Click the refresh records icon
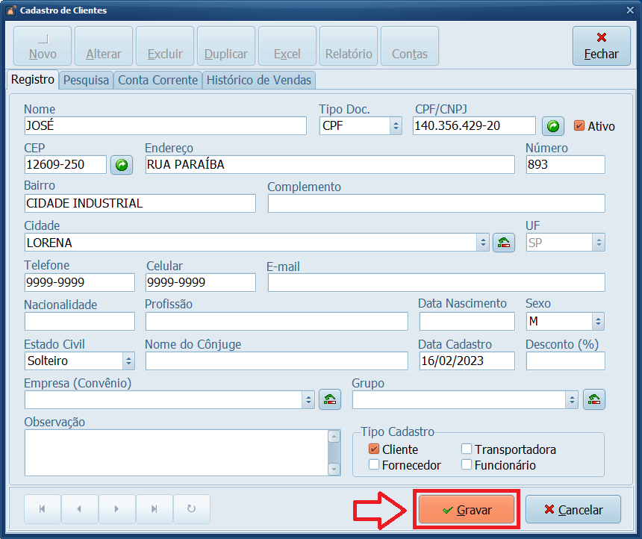642x539 pixels. point(192,509)
